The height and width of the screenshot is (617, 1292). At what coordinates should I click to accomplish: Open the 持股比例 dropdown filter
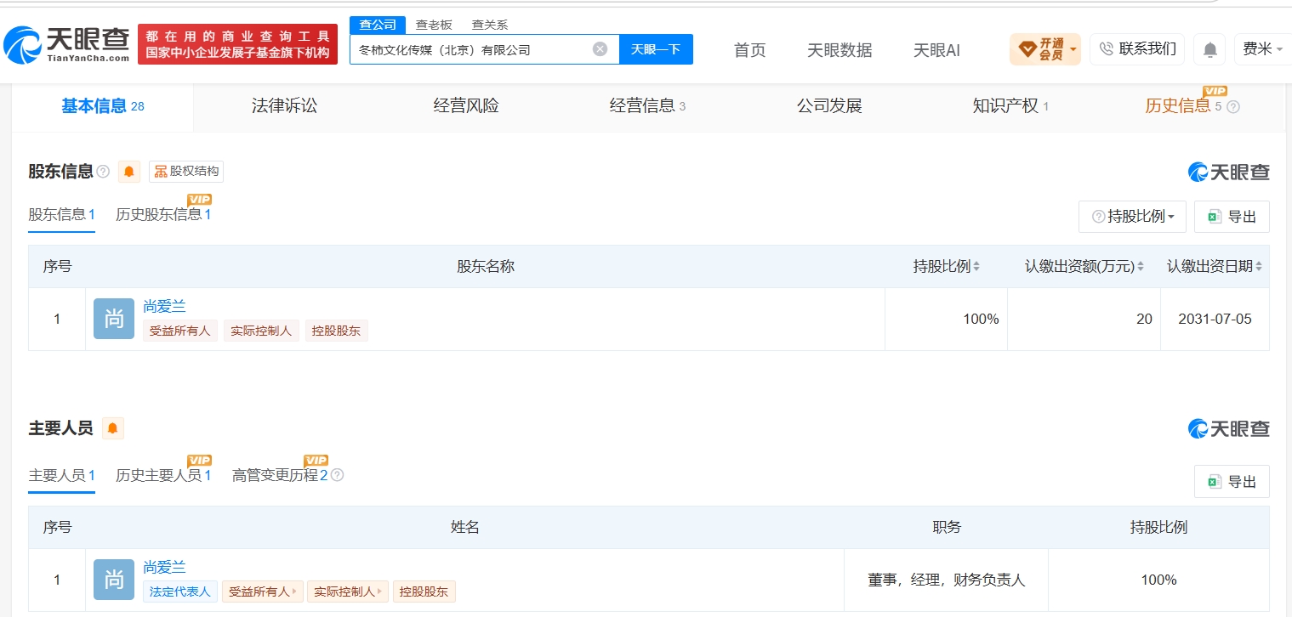pyautogui.click(x=1132, y=217)
